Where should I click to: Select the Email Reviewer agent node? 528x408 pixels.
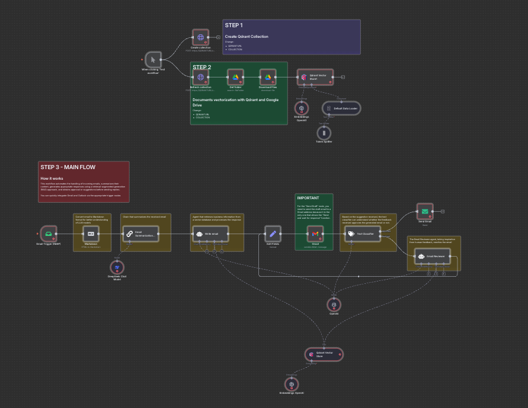pos(433,257)
